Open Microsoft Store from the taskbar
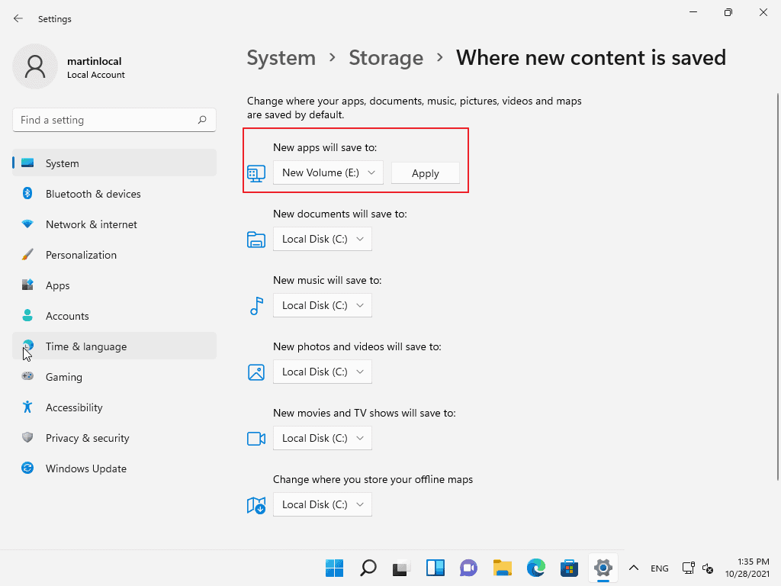This screenshot has width=781, height=586. tap(569, 568)
